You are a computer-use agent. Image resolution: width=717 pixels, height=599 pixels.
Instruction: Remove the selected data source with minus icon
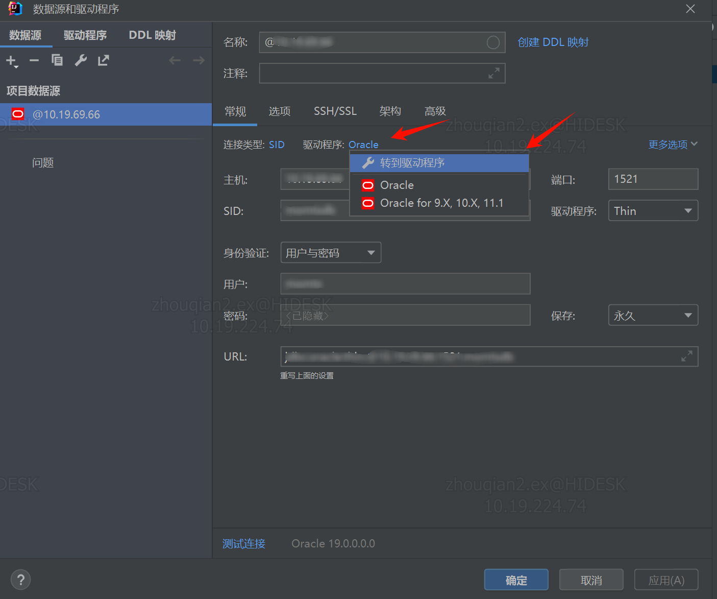click(34, 61)
